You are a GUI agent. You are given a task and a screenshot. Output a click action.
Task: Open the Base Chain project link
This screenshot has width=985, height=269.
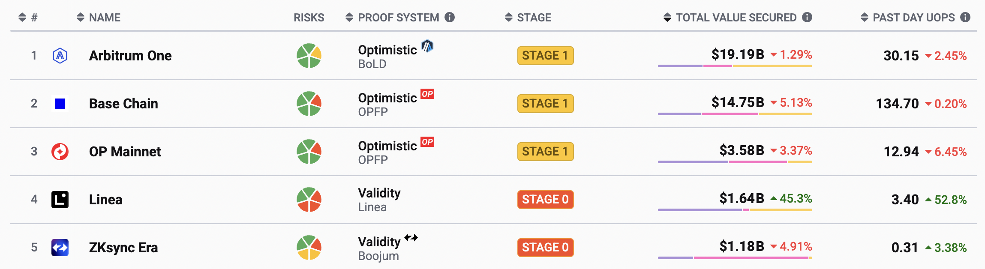point(123,104)
